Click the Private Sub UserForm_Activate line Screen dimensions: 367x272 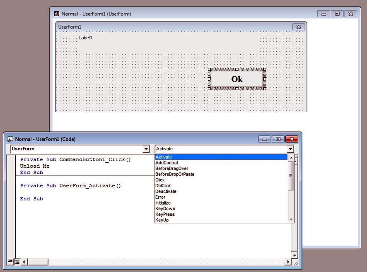point(70,185)
